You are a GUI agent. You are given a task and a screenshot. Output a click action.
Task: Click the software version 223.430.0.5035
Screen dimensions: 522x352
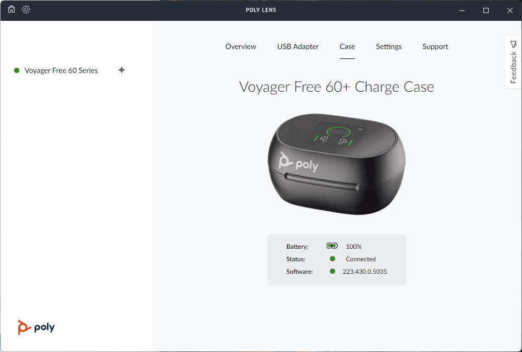coord(364,272)
